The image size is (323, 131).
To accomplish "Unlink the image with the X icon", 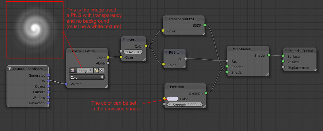I will 101,70.
